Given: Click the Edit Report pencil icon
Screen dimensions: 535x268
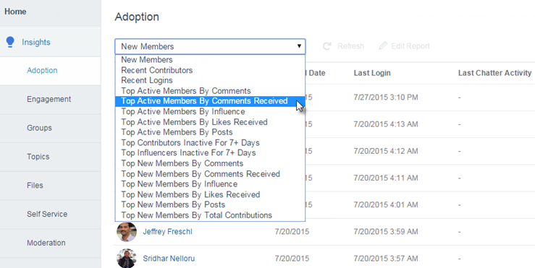Looking at the screenshot, I should coord(383,46).
